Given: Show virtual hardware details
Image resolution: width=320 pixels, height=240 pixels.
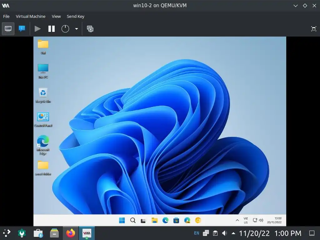Looking at the screenshot, I should click(22, 28).
